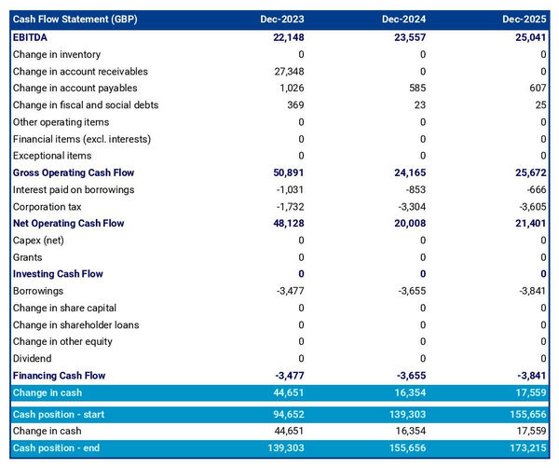Click the Interest paid on borrowings label
559x468 pixels.
click(x=74, y=190)
